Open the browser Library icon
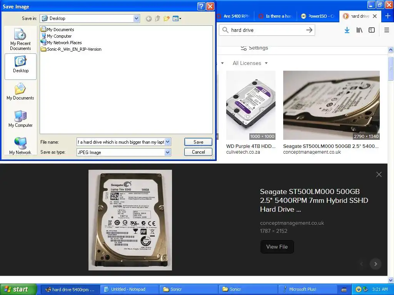The height and width of the screenshot is (295, 394). tap(359, 30)
